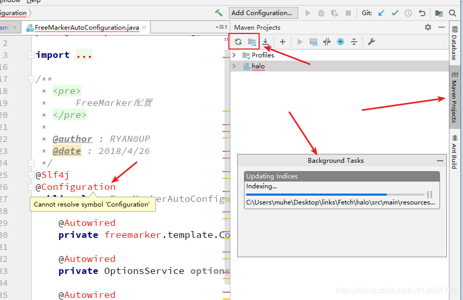Click the Git Revert undo arrow
The width and height of the screenshot is (463, 300).
(x=422, y=13)
